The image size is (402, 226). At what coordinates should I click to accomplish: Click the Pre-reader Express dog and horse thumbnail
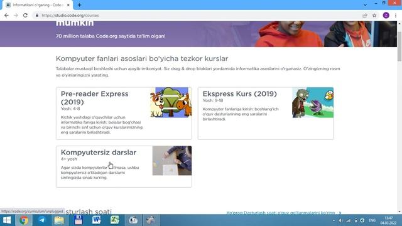171,102
